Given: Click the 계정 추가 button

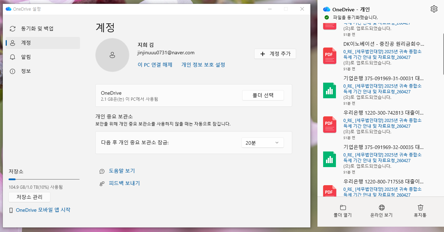Looking at the screenshot, I should tap(275, 54).
